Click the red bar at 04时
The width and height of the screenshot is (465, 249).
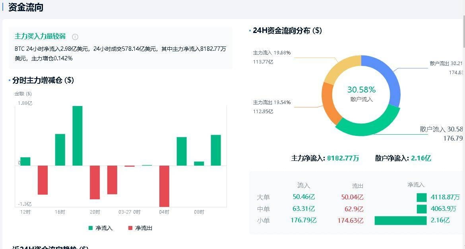click(x=164, y=186)
